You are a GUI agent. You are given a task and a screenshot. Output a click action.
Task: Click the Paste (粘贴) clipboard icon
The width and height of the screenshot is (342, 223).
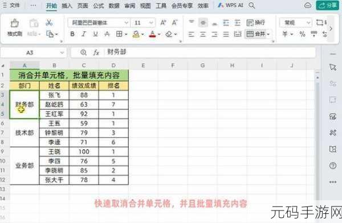[x=34, y=23]
